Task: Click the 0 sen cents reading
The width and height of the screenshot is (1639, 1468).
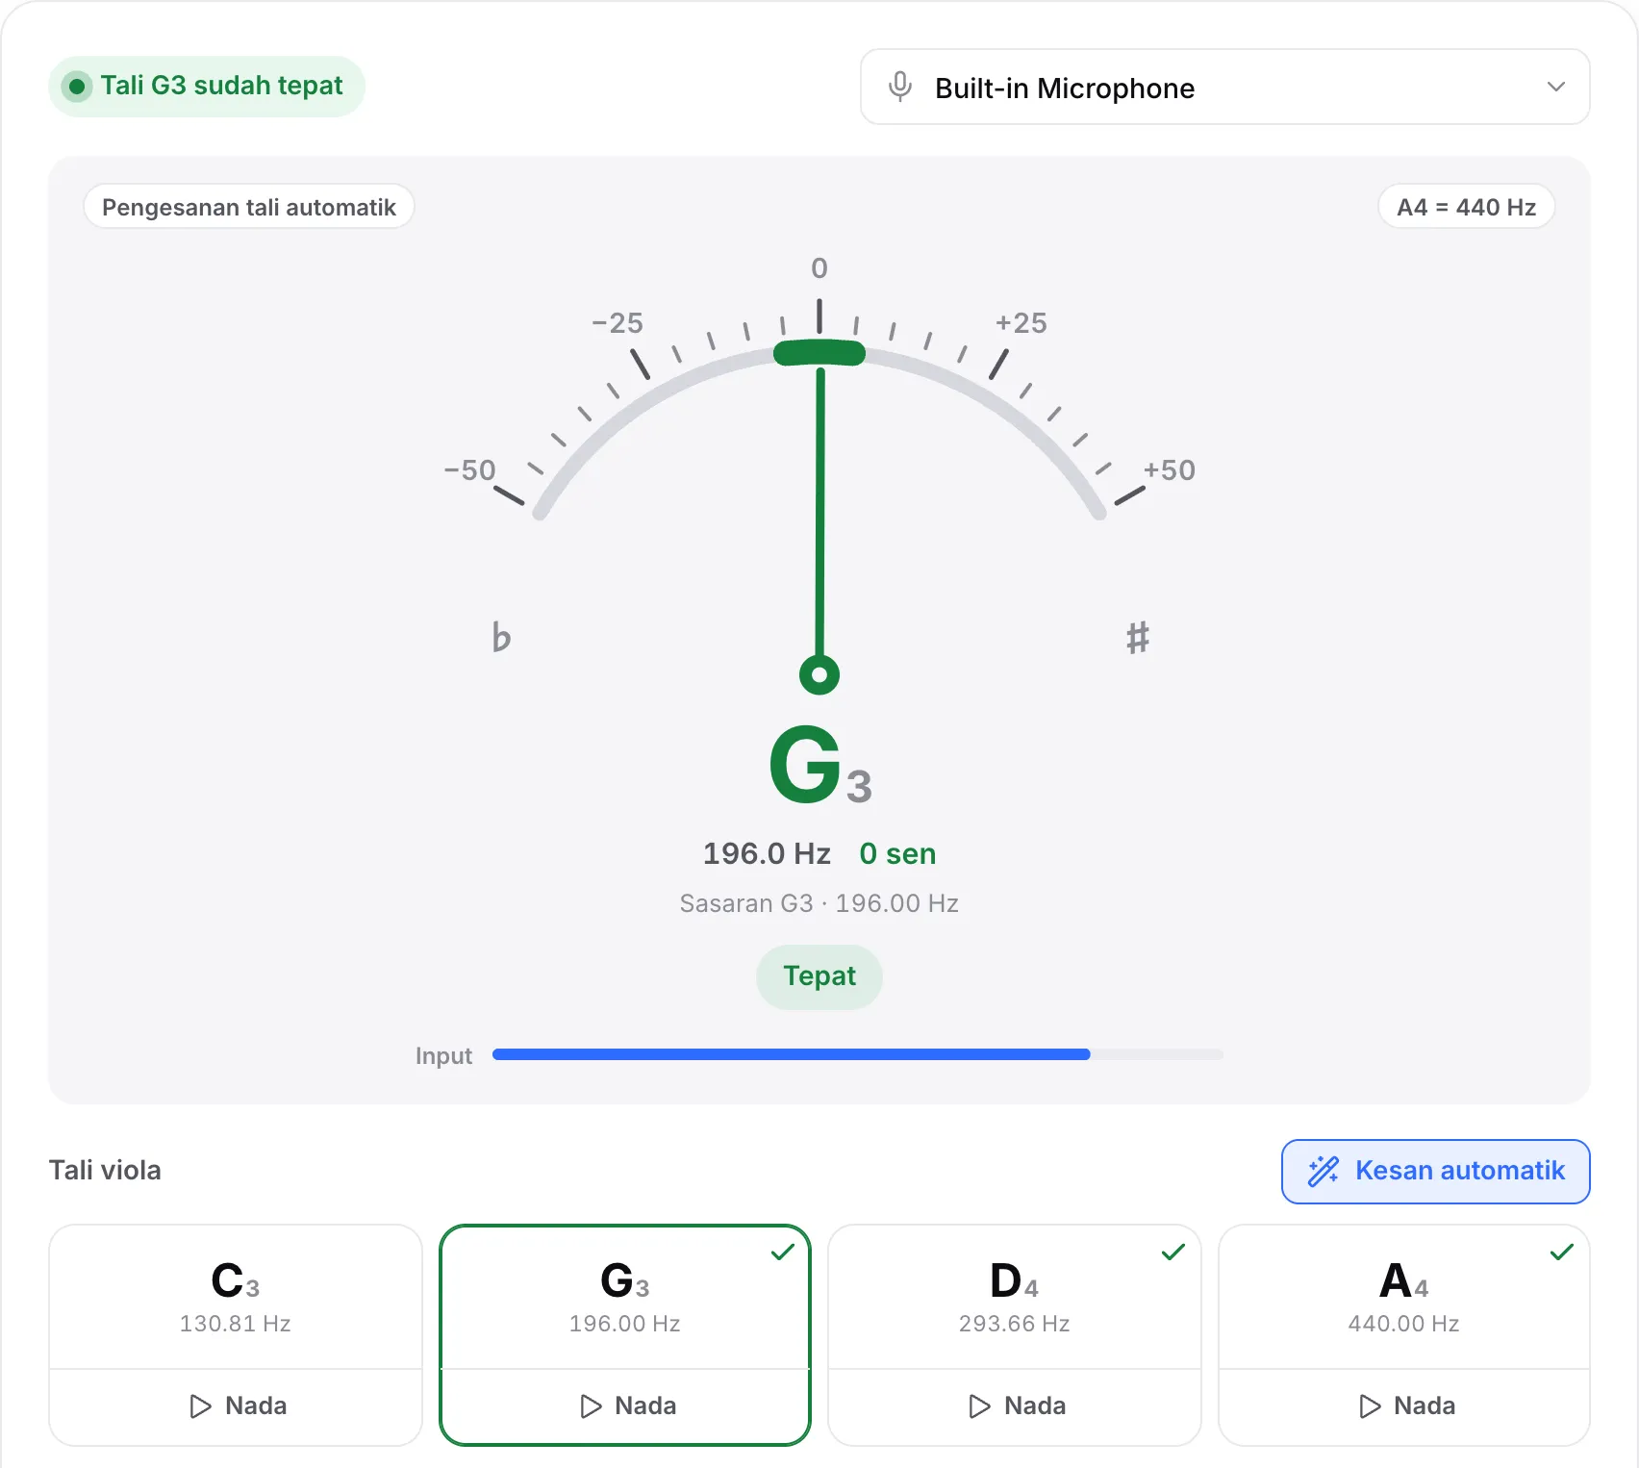Action: pyautogui.click(x=897, y=853)
